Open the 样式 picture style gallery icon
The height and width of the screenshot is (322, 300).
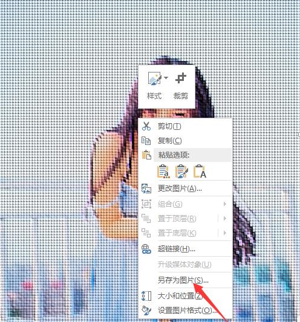pyautogui.click(x=154, y=78)
